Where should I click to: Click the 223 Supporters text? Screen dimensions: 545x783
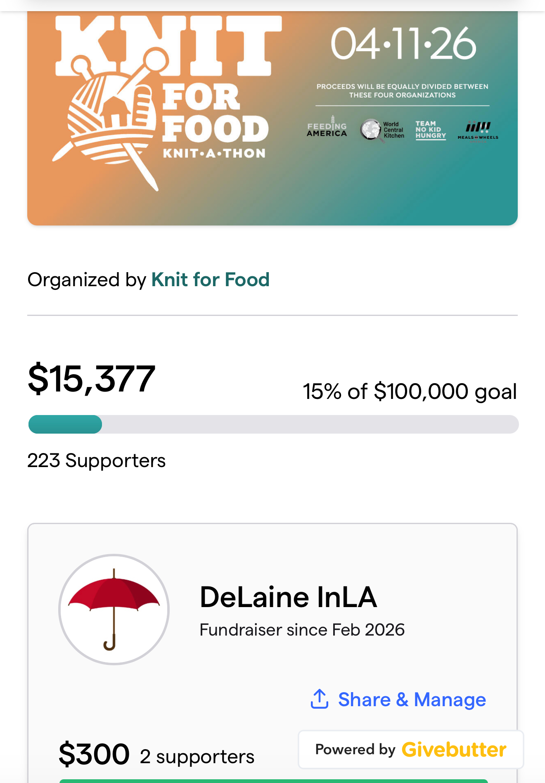coord(96,460)
